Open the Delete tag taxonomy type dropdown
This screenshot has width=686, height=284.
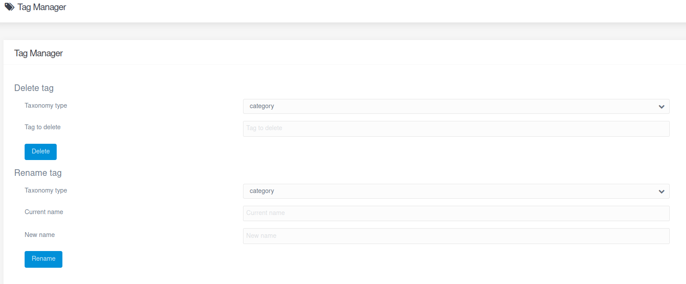pos(456,106)
